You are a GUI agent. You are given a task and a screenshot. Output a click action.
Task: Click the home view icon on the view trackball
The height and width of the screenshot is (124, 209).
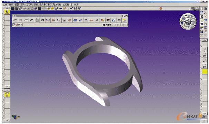click(x=186, y=16)
